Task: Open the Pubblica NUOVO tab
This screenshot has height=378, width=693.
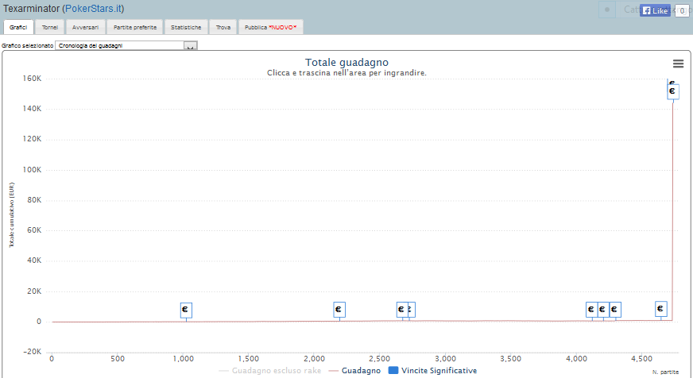Action: [x=271, y=27]
